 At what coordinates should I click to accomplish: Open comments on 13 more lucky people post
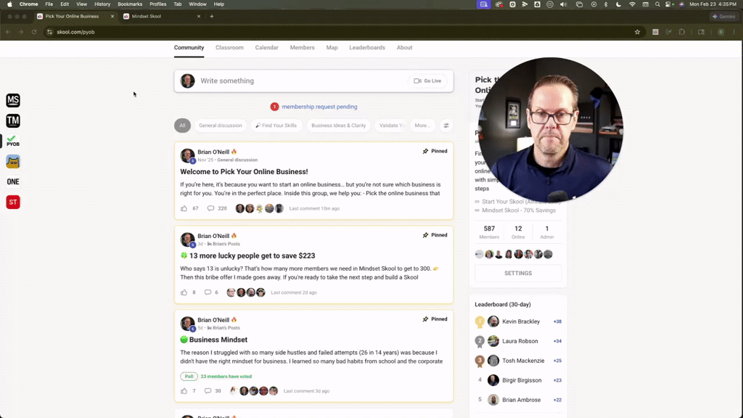pyautogui.click(x=208, y=292)
